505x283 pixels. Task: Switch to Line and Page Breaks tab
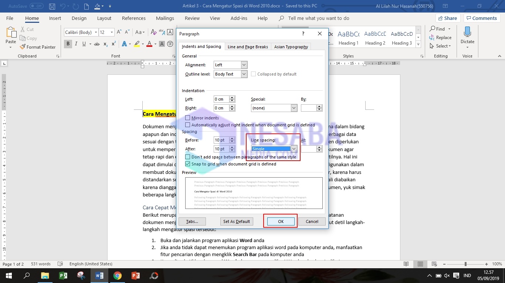click(248, 47)
